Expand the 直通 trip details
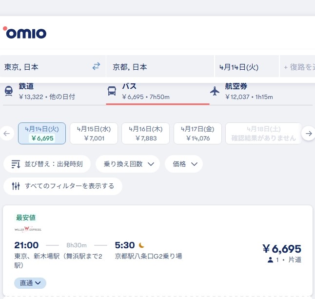 [30, 282]
